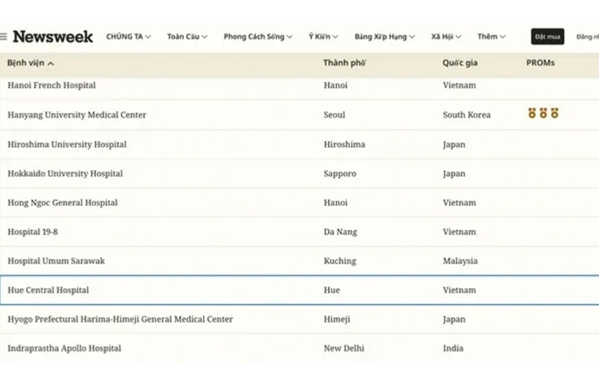The height and width of the screenshot is (374, 599).
Task: Click the PROMs column header
Action: (x=540, y=63)
